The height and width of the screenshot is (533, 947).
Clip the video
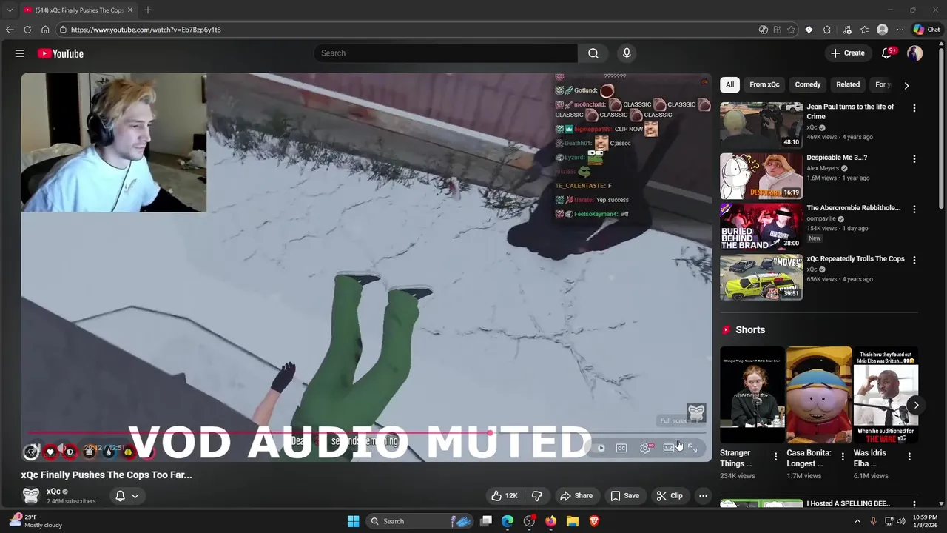coord(670,496)
